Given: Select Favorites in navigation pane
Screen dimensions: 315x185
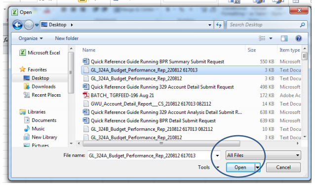Looking at the screenshot, I should tap(34, 70).
